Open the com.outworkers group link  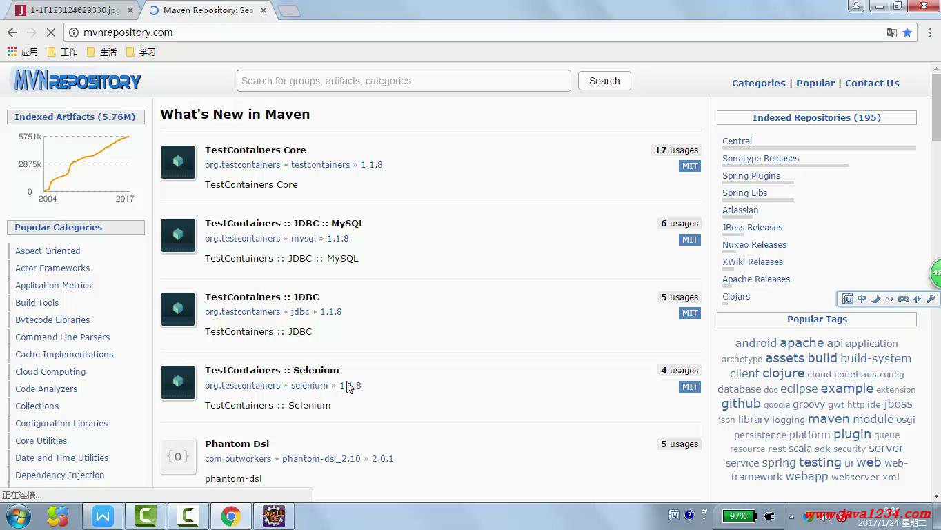(x=238, y=458)
